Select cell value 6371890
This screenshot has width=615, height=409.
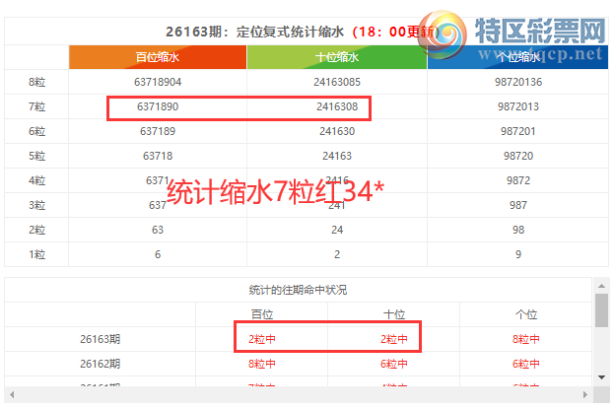coord(158,106)
